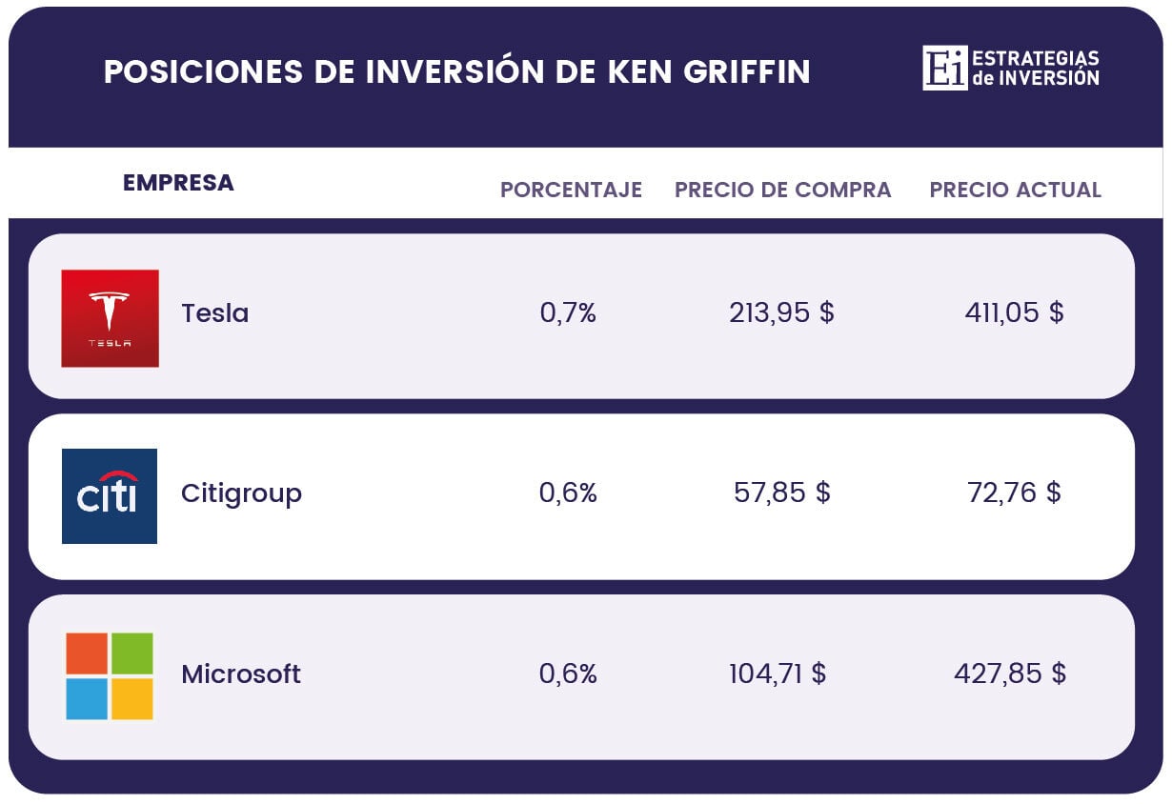1172x804 pixels.
Task: Select Tesla's 0,7% percentage value
Action: click(x=568, y=312)
